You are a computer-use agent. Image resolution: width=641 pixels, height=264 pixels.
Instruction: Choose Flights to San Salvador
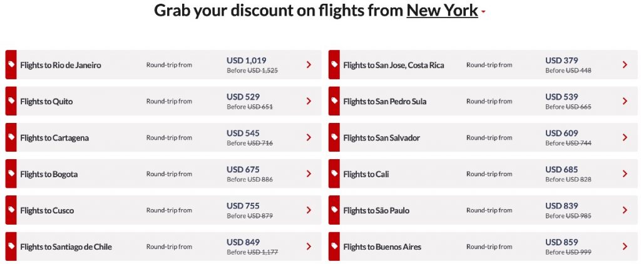pos(381,138)
